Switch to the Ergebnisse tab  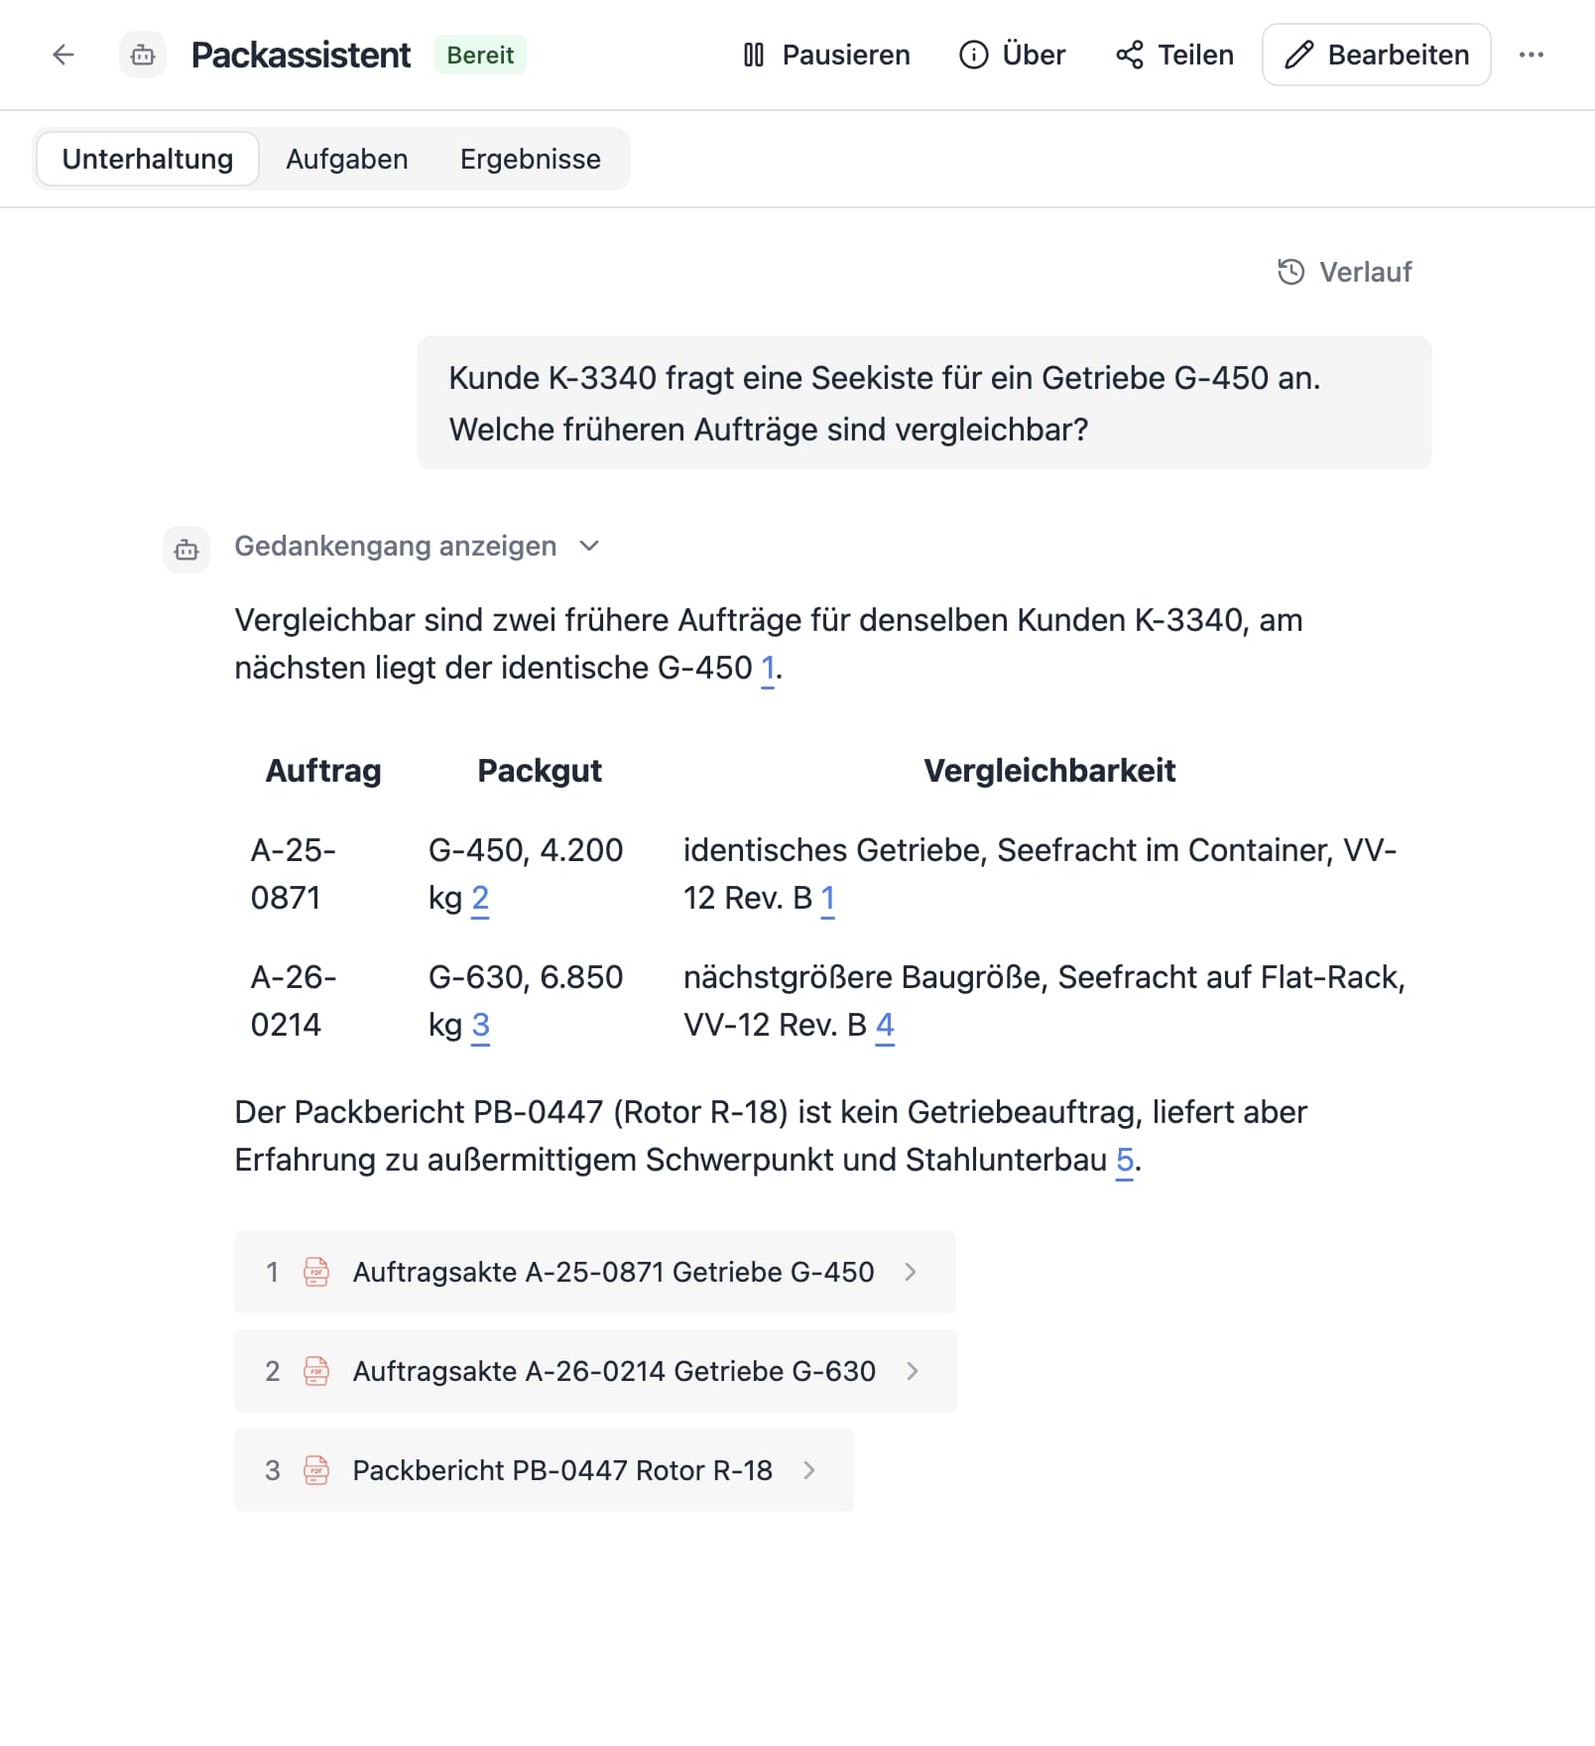(x=531, y=159)
